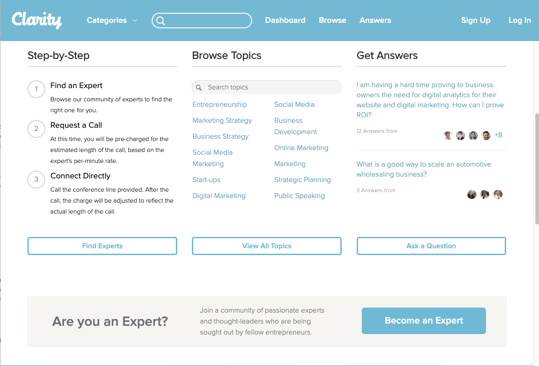Click first avatar on the ROI question
This screenshot has height=366, width=539.
[x=448, y=136]
